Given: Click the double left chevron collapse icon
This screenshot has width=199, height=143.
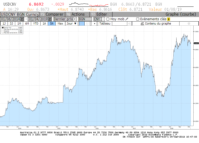Looking at the screenshot, I should 130,23.
